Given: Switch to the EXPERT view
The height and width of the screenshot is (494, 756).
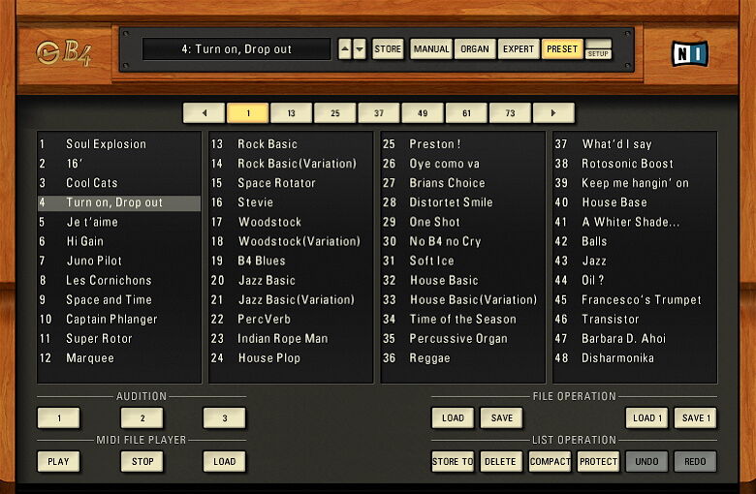Looking at the screenshot, I should tap(519, 49).
